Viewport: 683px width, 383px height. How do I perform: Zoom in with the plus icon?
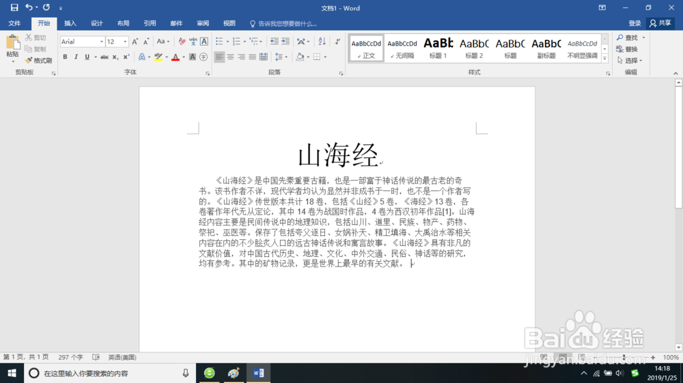pyautogui.click(x=652, y=357)
